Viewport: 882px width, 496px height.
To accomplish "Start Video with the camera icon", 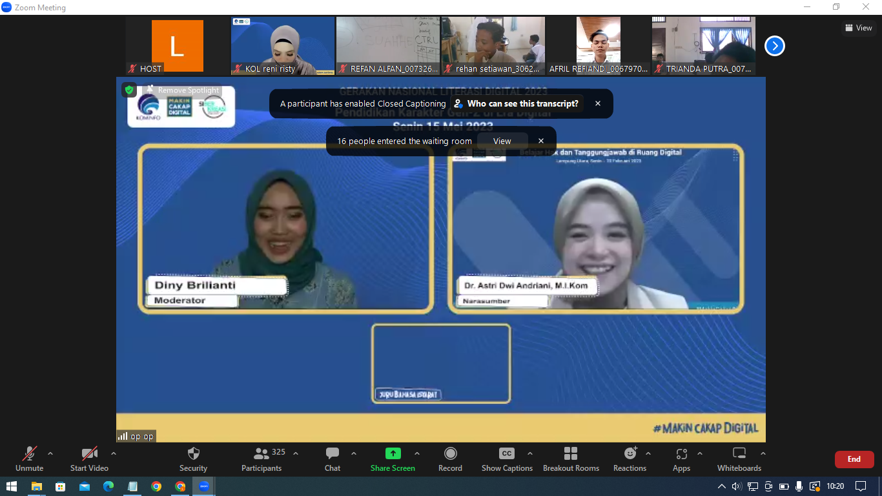I will (x=89, y=459).
